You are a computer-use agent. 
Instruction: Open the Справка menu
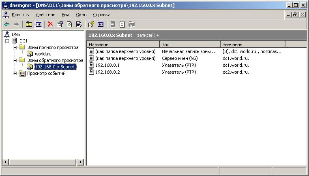pos(102,15)
